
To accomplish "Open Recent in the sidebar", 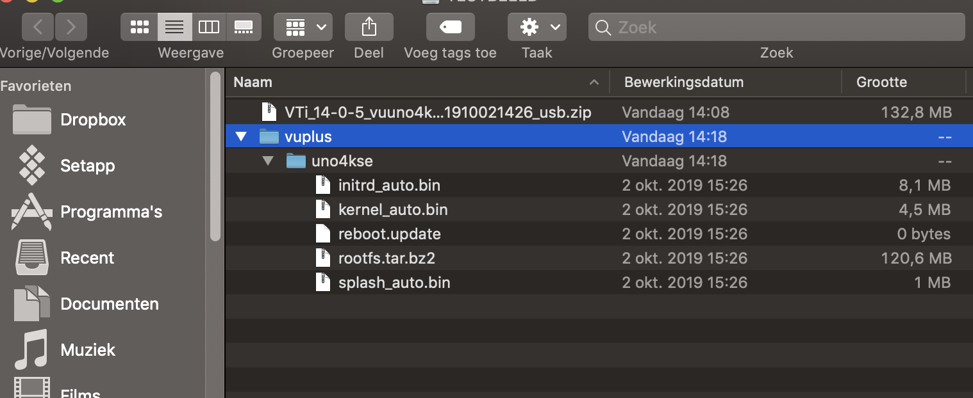I will (87, 258).
